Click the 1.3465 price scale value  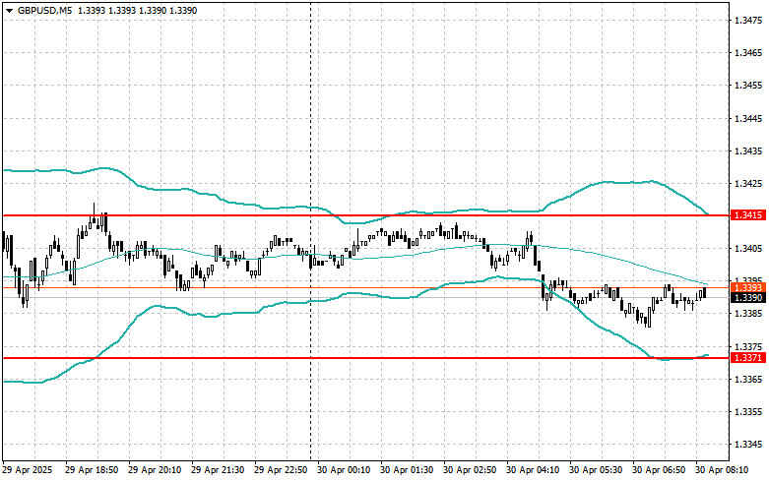click(748, 53)
